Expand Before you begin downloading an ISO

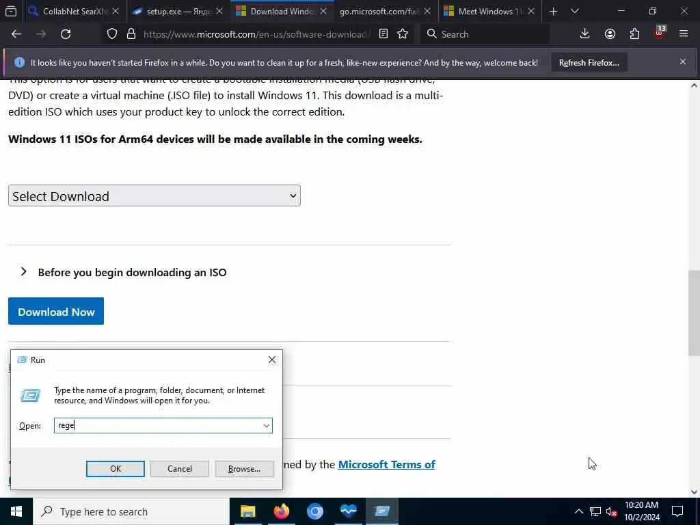(x=123, y=272)
